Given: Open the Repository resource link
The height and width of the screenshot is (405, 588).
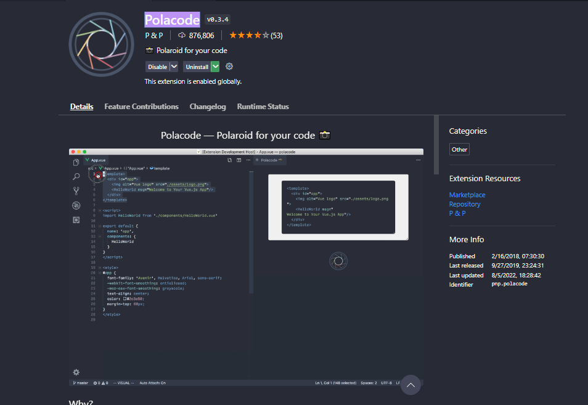Looking at the screenshot, I should coord(465,204).
